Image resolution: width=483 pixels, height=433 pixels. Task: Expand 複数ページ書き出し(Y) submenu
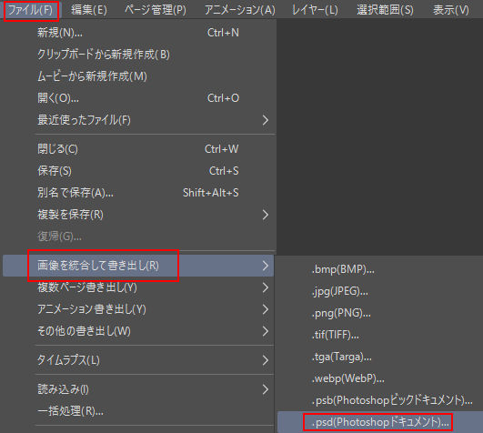pos(138,287)
